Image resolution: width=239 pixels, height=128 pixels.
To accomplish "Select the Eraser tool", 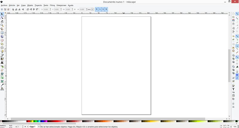I will [2, 70].
